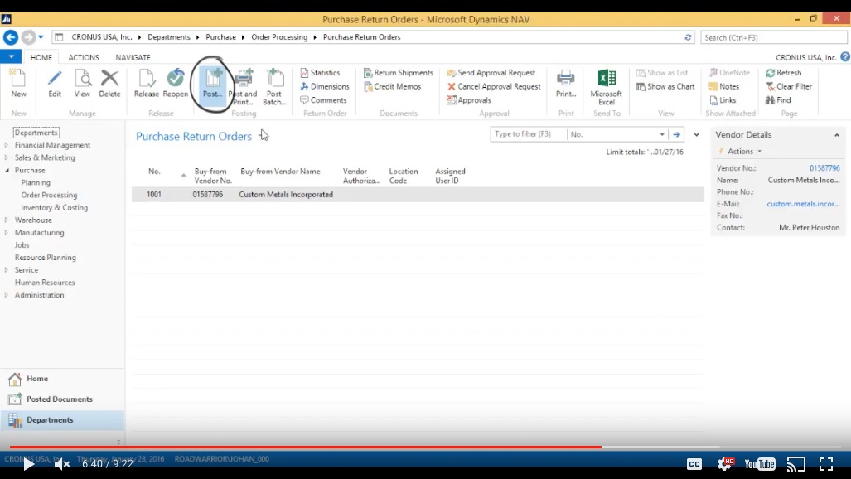The height and width of the screenshot is (479, 851).
Task: Sort by the No. column header
Action: point(155,172)
